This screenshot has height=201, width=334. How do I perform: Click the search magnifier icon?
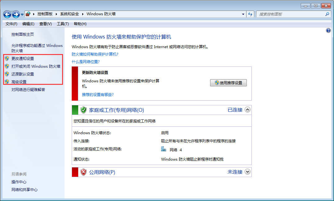(x=327, y=14)
